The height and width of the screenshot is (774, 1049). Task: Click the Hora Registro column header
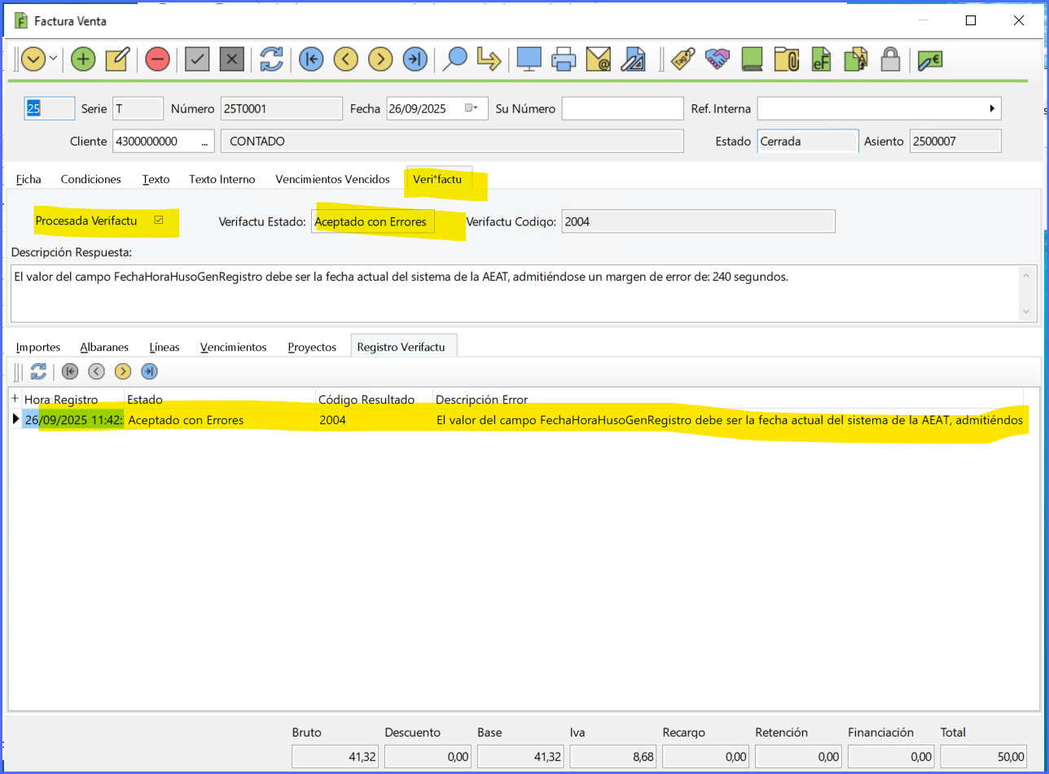[x=72, y=400]
